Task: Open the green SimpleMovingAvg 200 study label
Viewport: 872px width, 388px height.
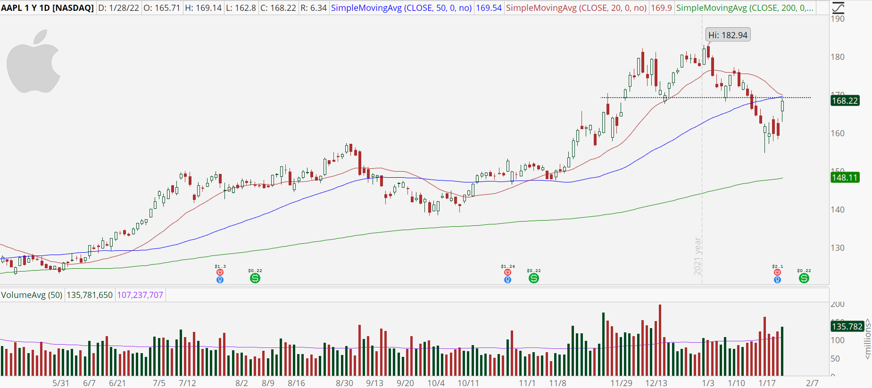Action: 745,8
